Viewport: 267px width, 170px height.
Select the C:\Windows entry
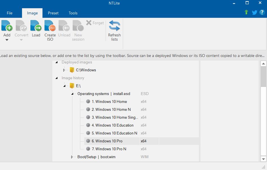(86, 70)
